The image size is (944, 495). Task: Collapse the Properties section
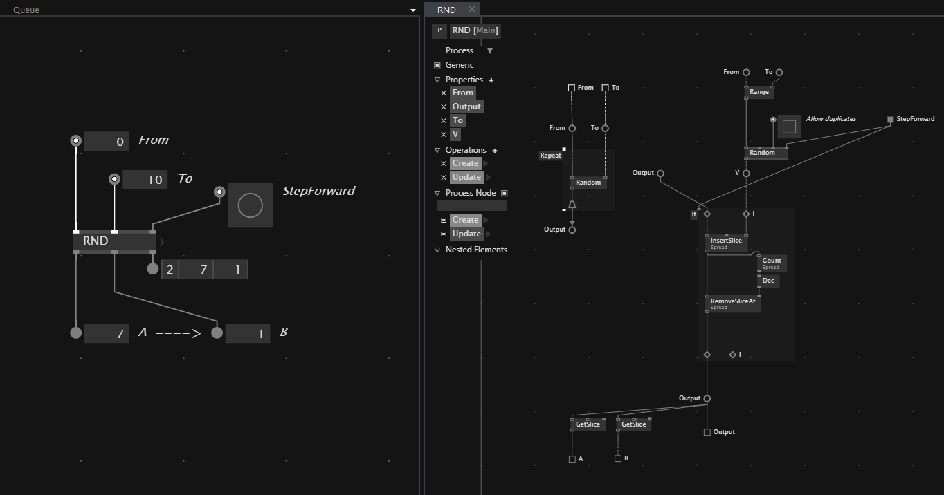[437, 80]
